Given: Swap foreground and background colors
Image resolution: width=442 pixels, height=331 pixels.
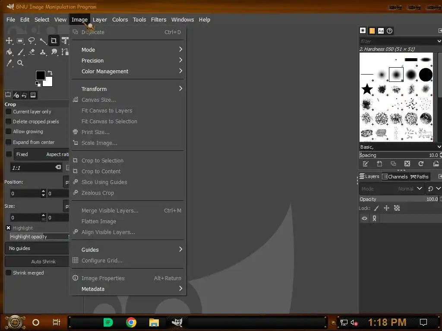Looking at the screenshot, I should point(50,72).
